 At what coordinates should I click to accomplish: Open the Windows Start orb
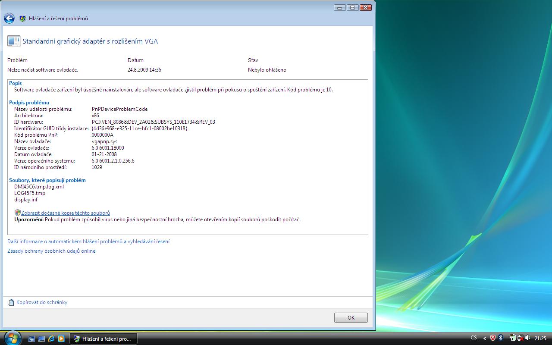(12, 338)
